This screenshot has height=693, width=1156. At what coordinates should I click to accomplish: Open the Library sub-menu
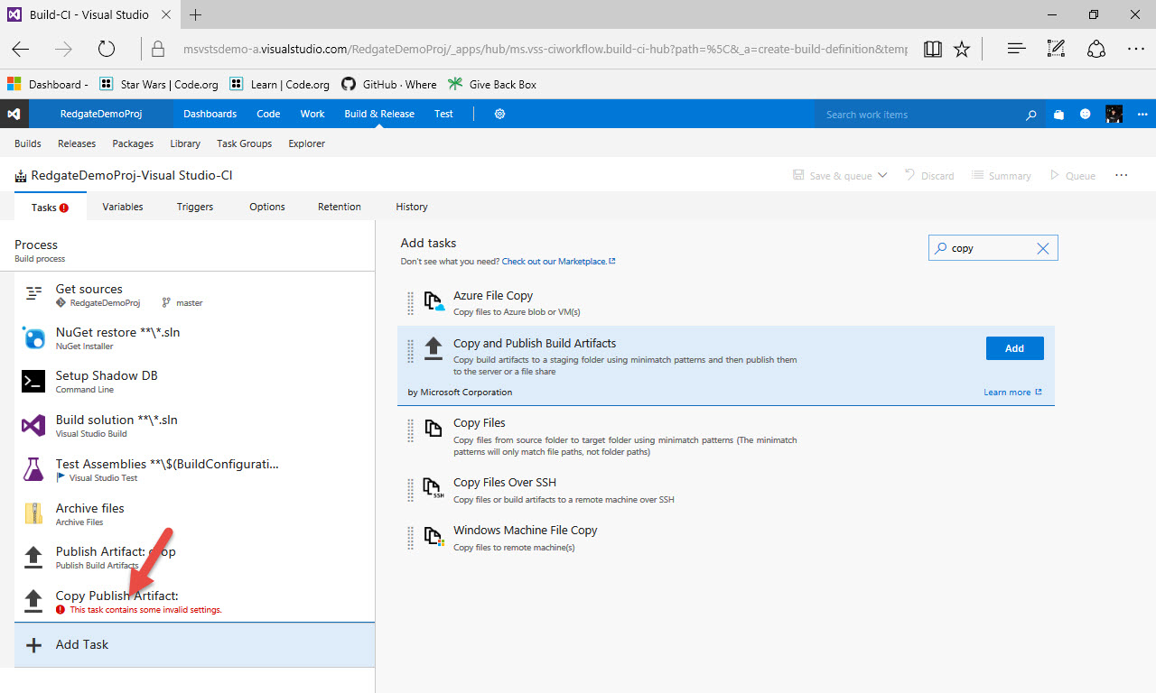click(x=185, y=143)
